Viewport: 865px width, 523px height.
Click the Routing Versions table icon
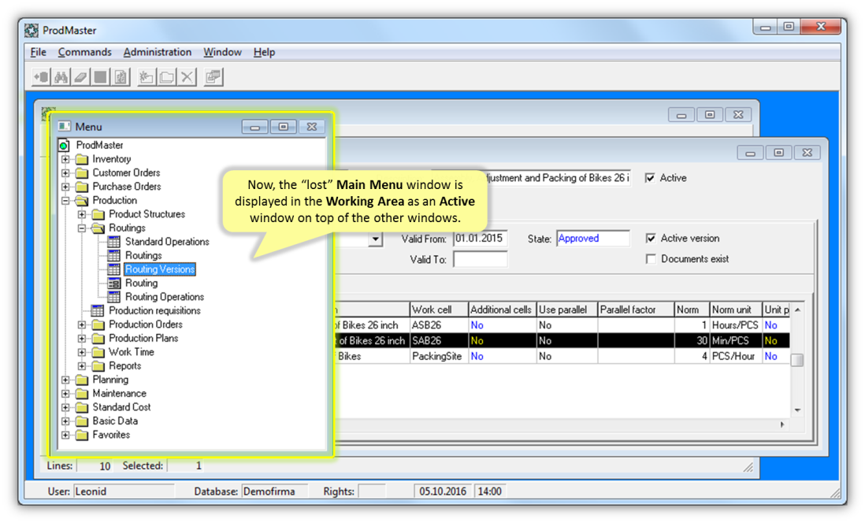(x=113, y=269)
